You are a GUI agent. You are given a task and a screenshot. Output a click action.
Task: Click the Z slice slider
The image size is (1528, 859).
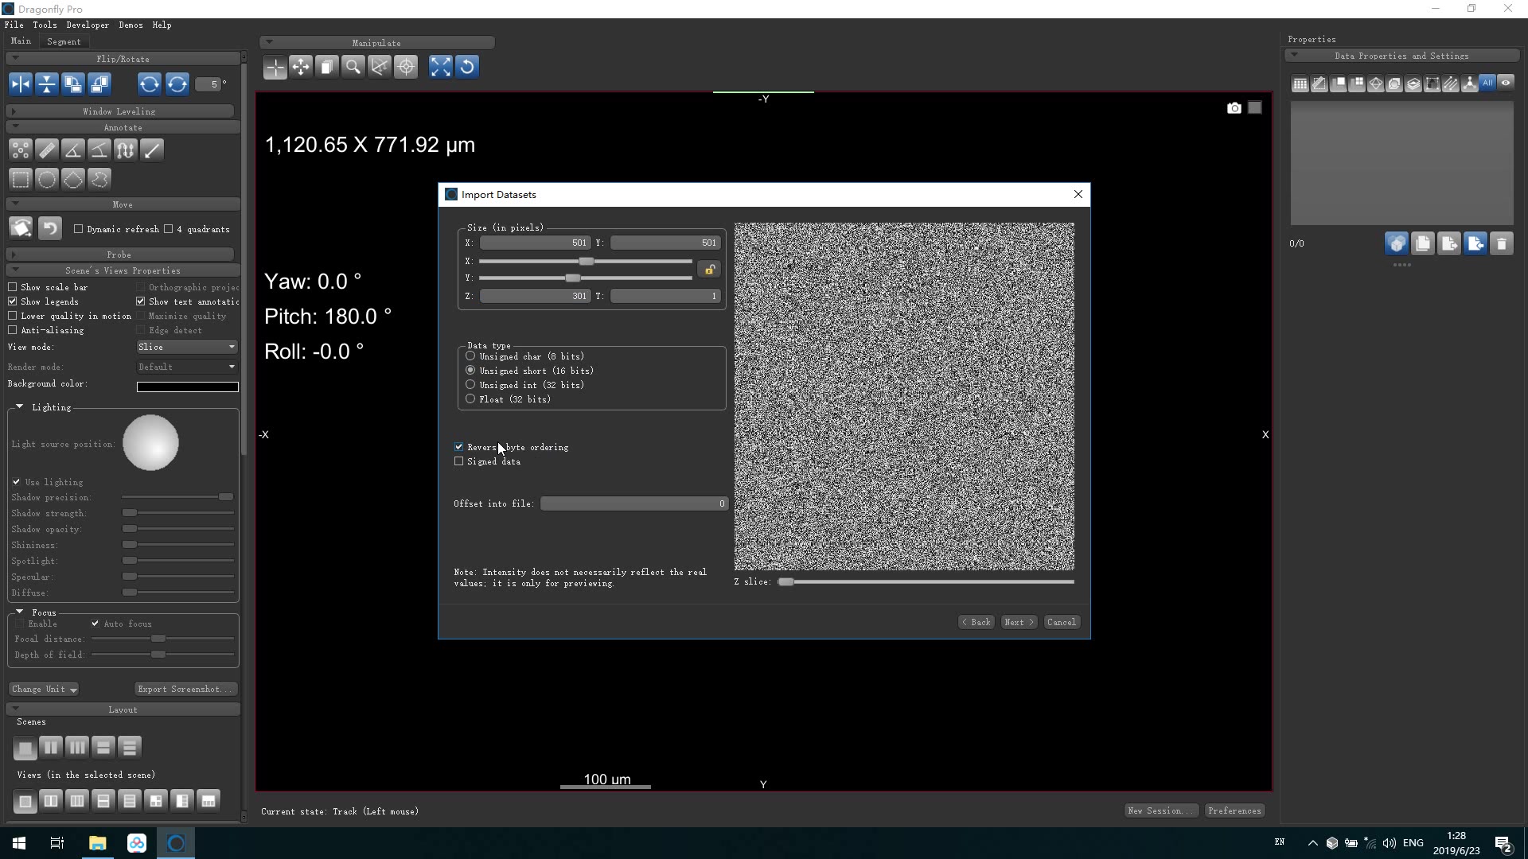click(x=927, y=582)
